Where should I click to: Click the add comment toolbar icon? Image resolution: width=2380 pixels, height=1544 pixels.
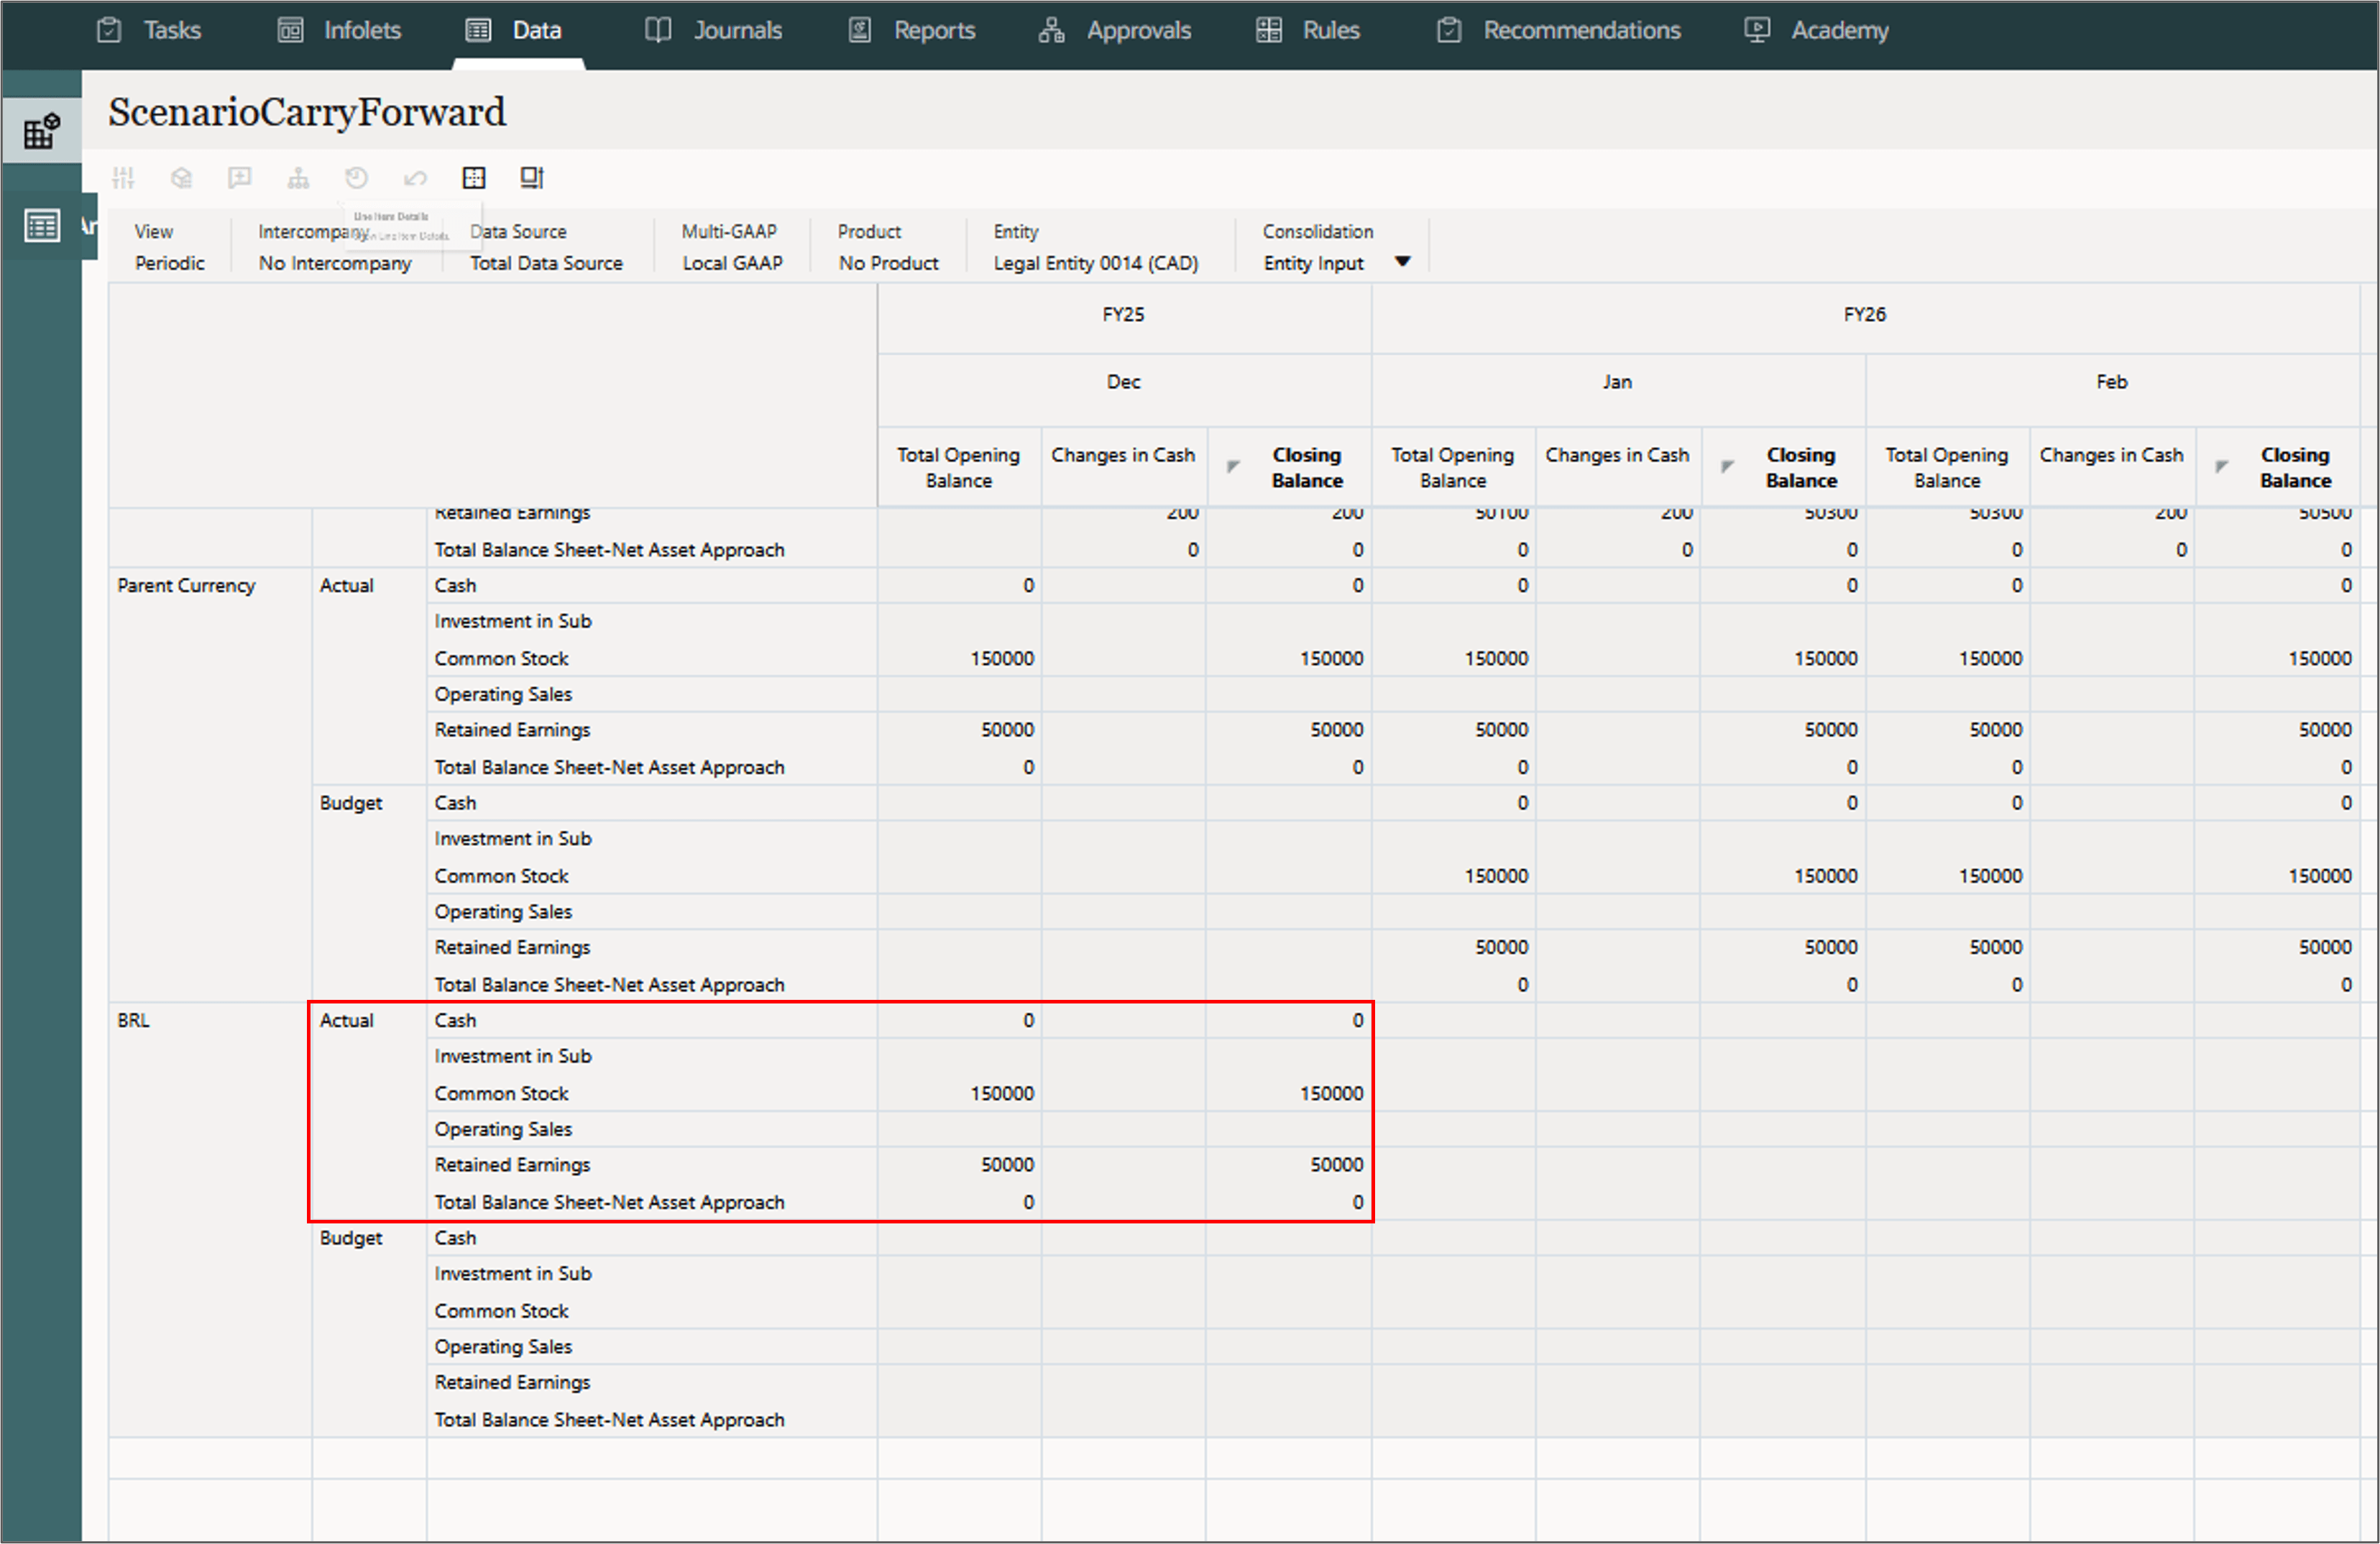click(239, 178)
